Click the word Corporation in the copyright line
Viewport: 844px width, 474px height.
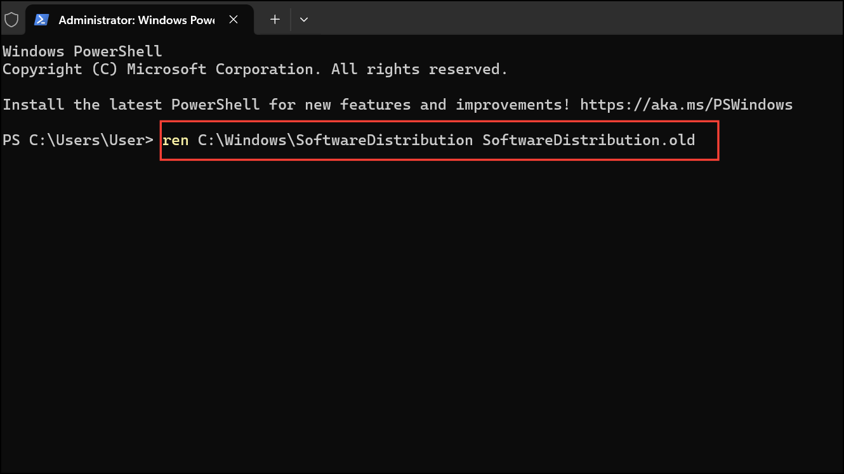[265, 69]
